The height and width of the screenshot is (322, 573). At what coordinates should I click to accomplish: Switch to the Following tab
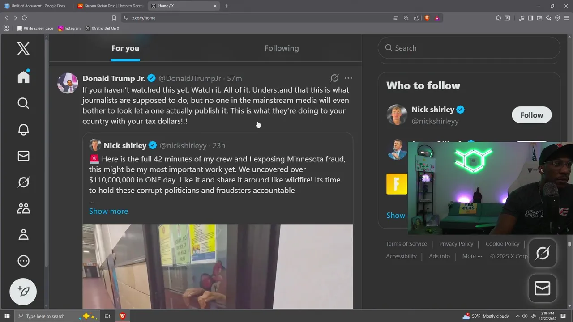(282, 48)
